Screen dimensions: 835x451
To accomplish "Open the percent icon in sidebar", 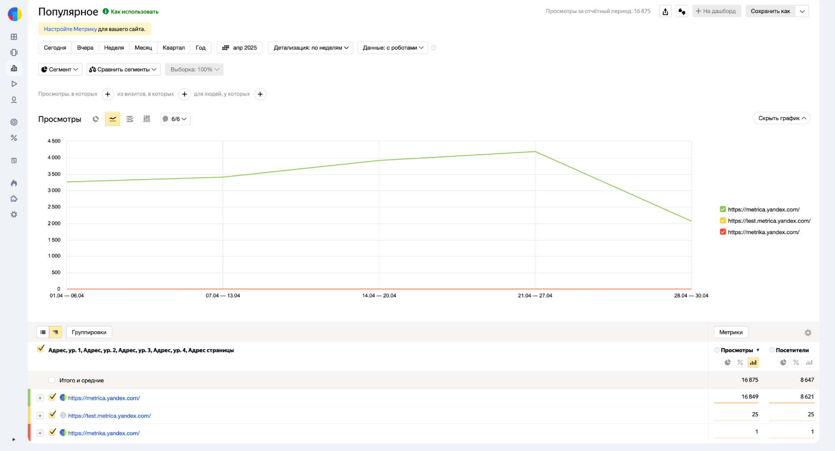I will tap(14, 138).
